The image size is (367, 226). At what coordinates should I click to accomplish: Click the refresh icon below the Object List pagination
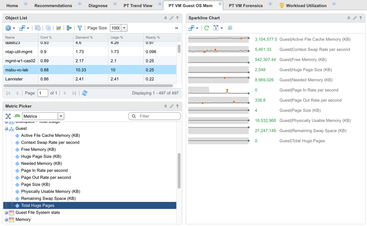pos(85,93)
